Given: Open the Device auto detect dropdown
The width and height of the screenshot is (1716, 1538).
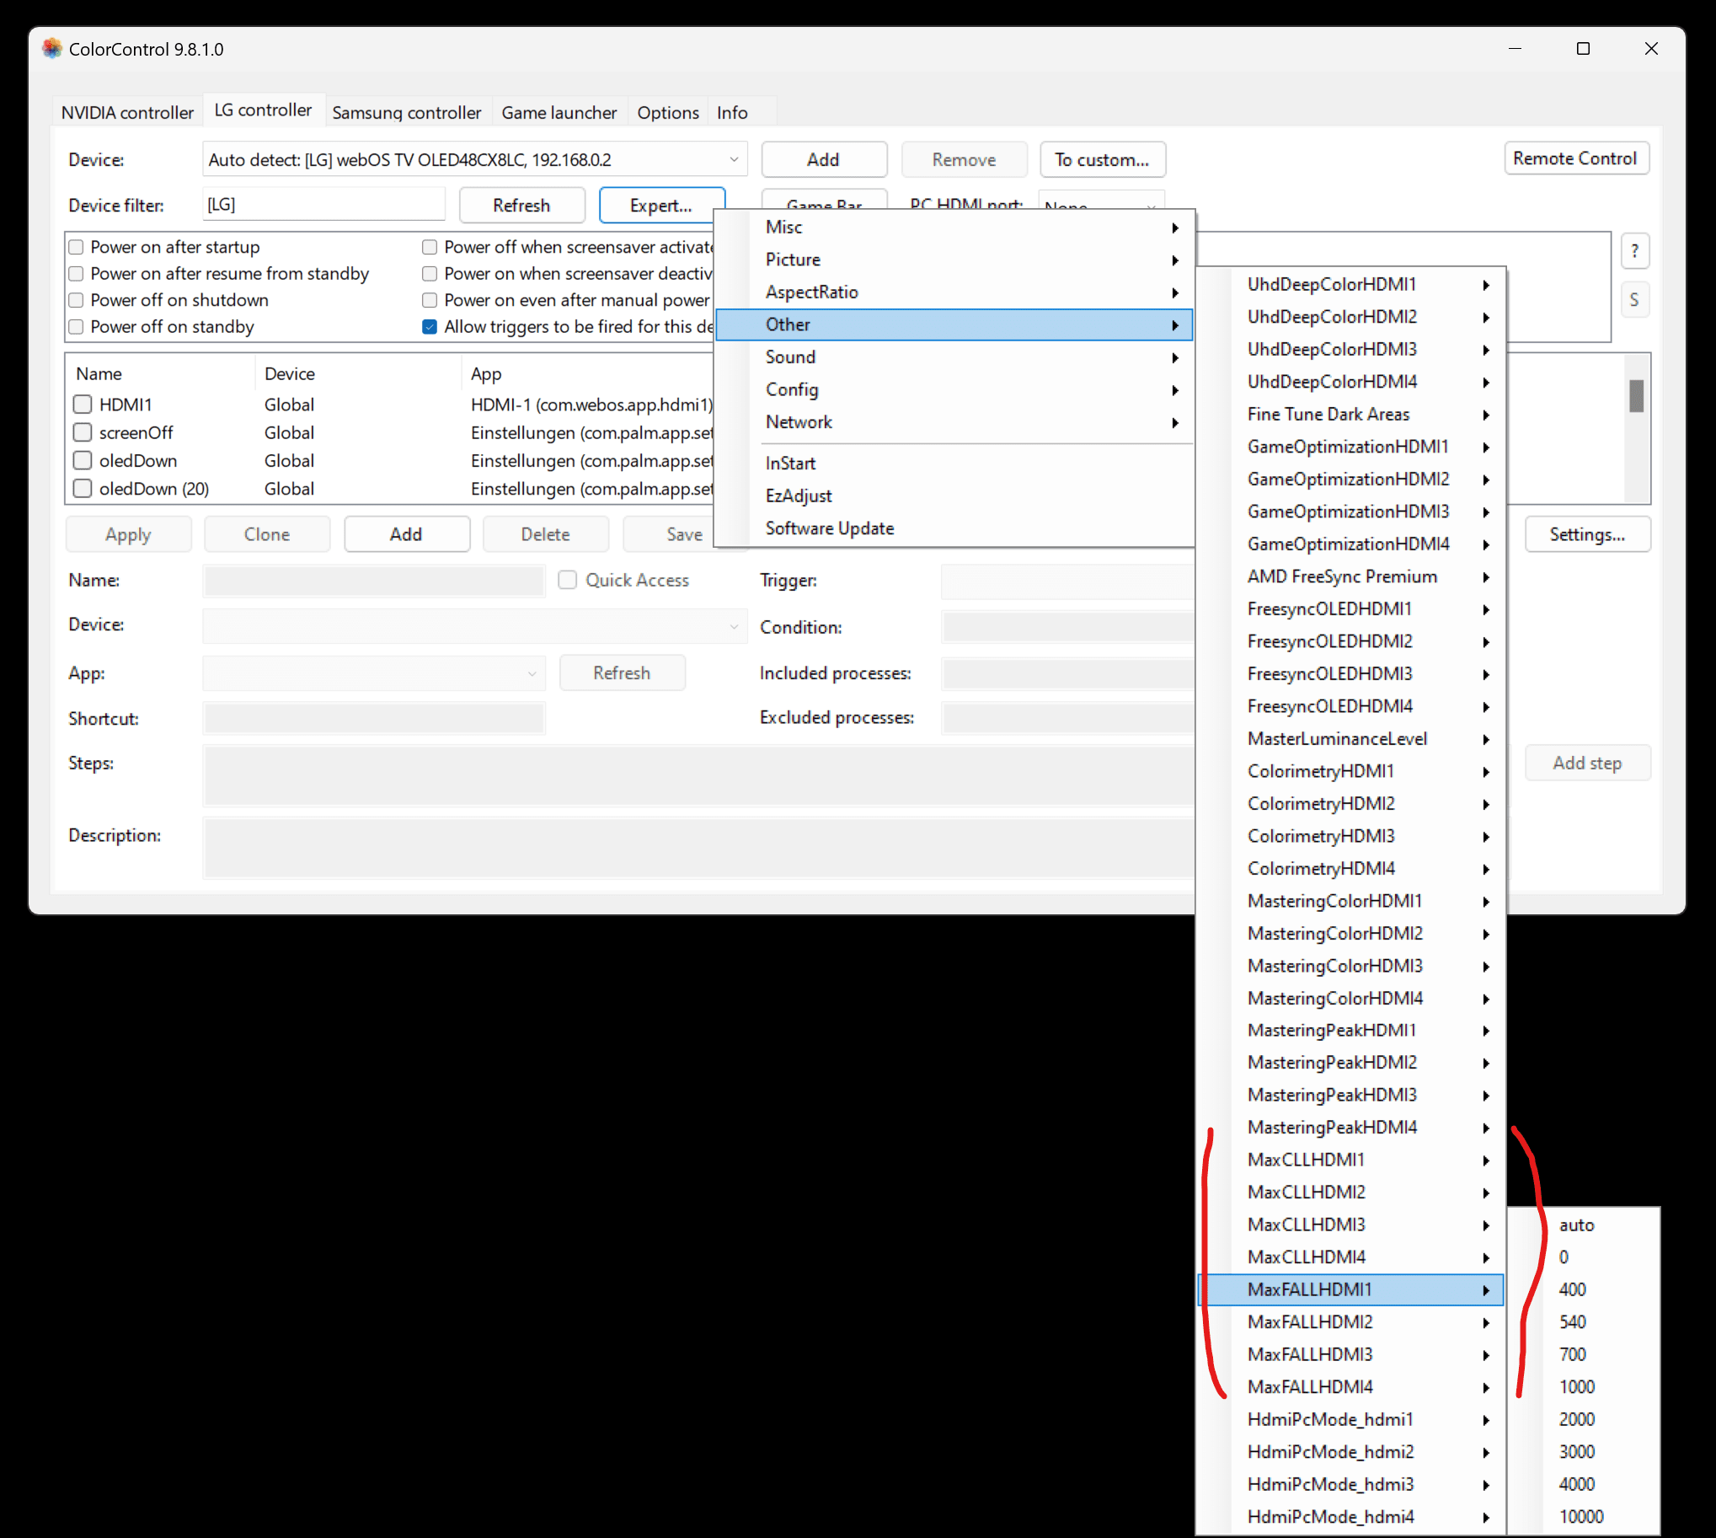Looking at the screenshot, I should 475,160.
